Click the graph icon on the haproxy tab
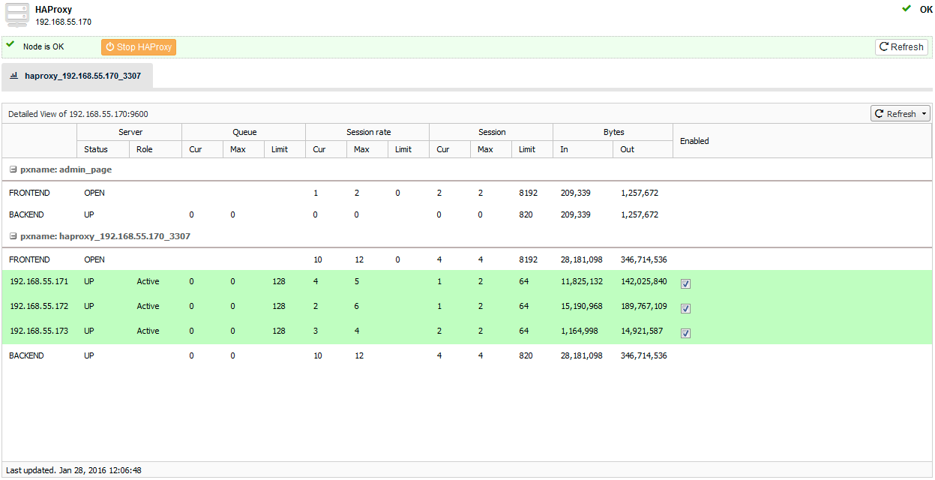Screen dimensions: 935x480 (x=13, y=75)
